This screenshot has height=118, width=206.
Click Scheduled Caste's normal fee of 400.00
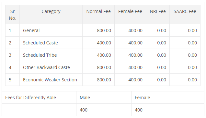pyautogui.click(x=104, y=43)
